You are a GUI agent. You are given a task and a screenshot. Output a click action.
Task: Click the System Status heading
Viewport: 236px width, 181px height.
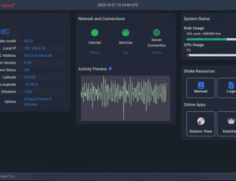(x=197, y=19)
